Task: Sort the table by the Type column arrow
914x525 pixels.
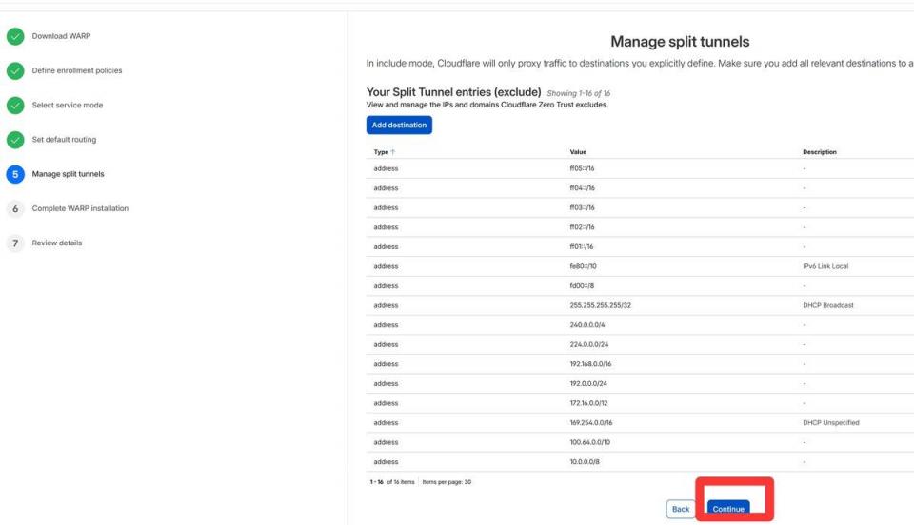Action: [x=393, y=151]
